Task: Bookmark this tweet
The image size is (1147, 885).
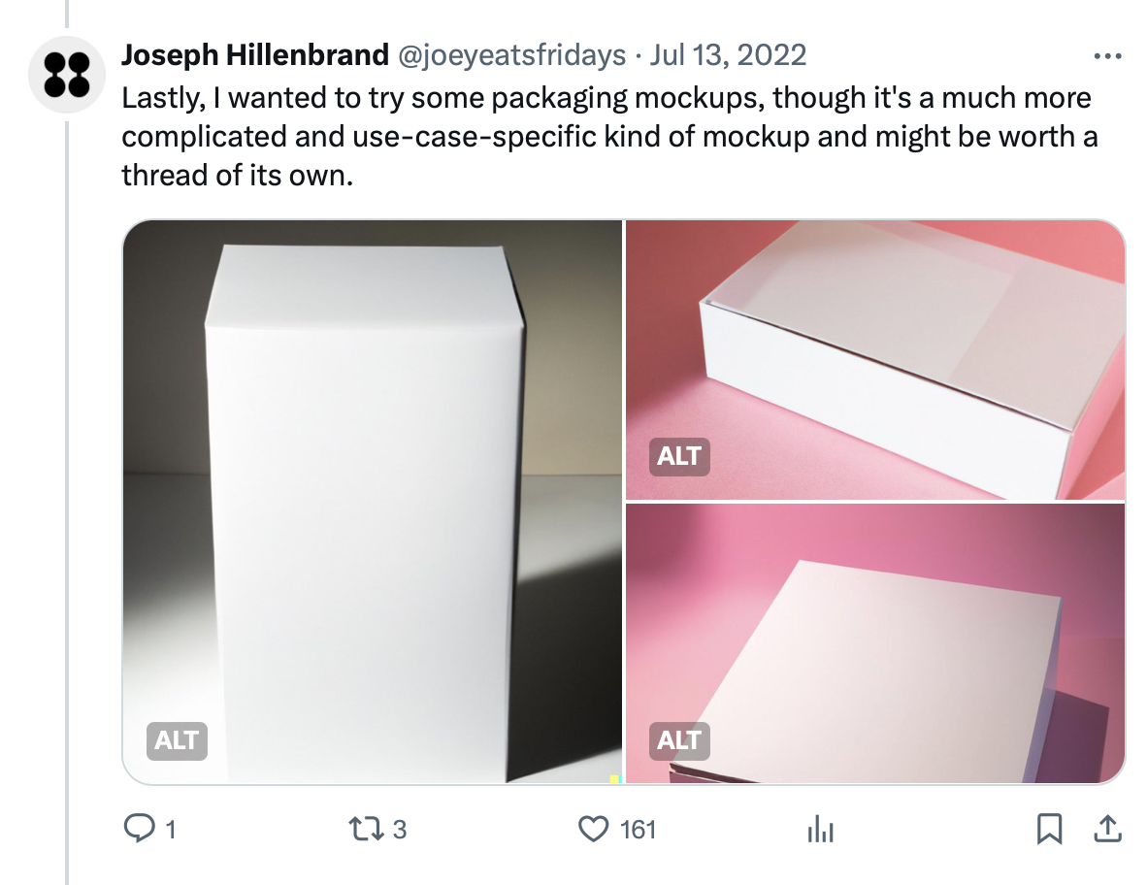Action: (1049, 829)
